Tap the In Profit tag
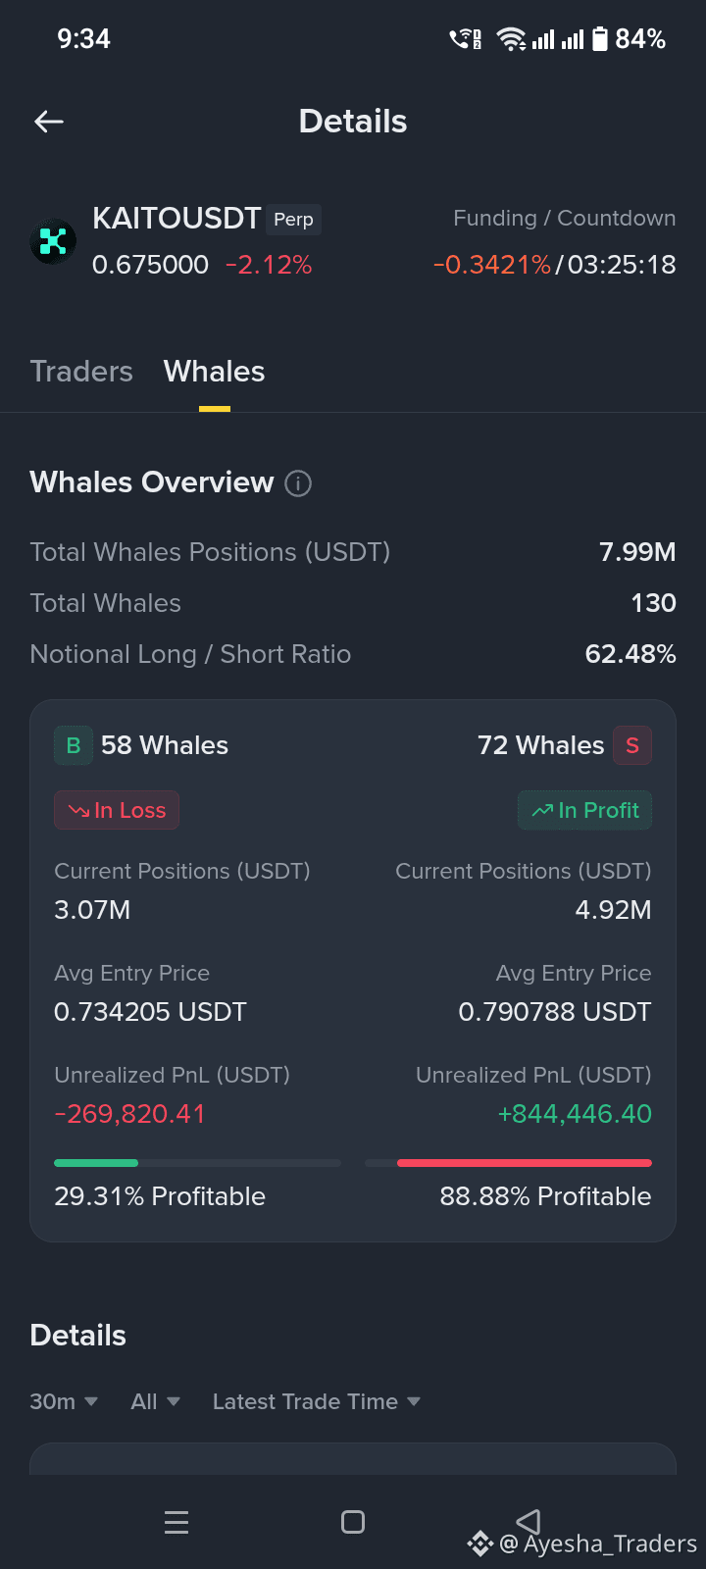The height and width of the screenshot is (1569, 706). click(x=584, y=810)
